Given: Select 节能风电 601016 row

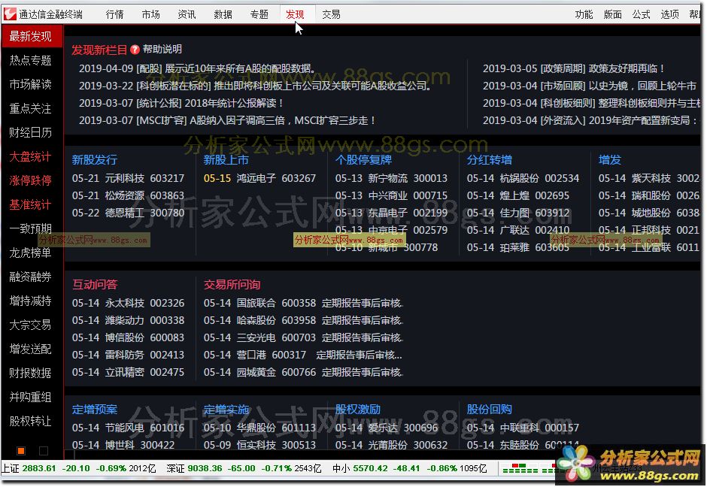Looking at the screenshot, I should pyautogui.click(x=128, y=428).
